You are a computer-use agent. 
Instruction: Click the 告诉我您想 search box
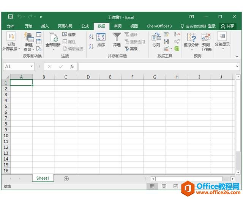click(x=193, y=26)
